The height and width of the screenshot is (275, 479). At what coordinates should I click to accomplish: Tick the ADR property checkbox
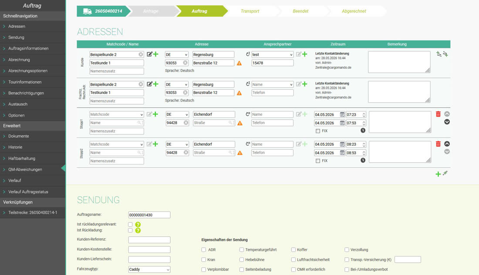coord(204,250)
